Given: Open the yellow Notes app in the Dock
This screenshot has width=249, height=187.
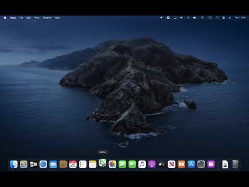Looking at the screenshot, I should [x=92, y=164].
